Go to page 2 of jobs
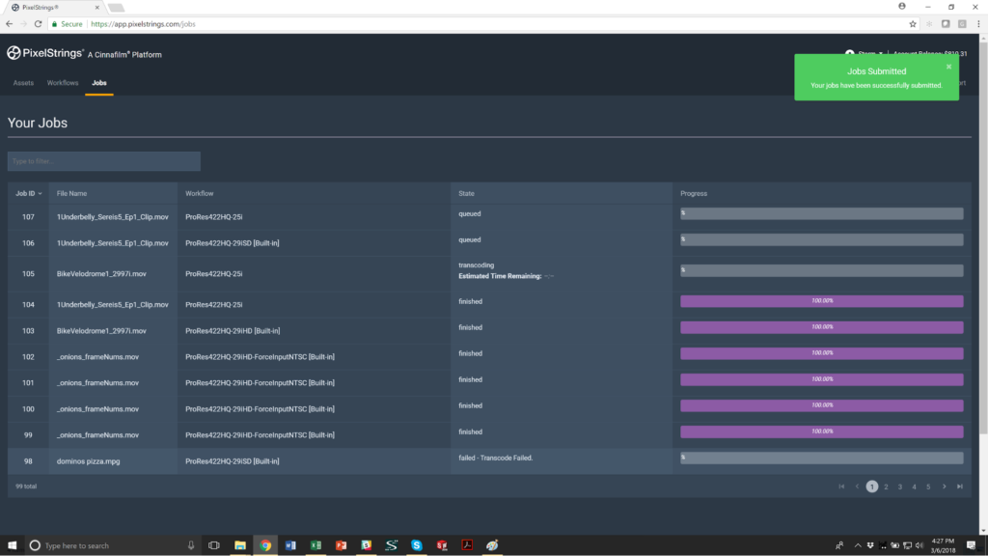Screen dimensions: 988x556 [x=886, y=486]
